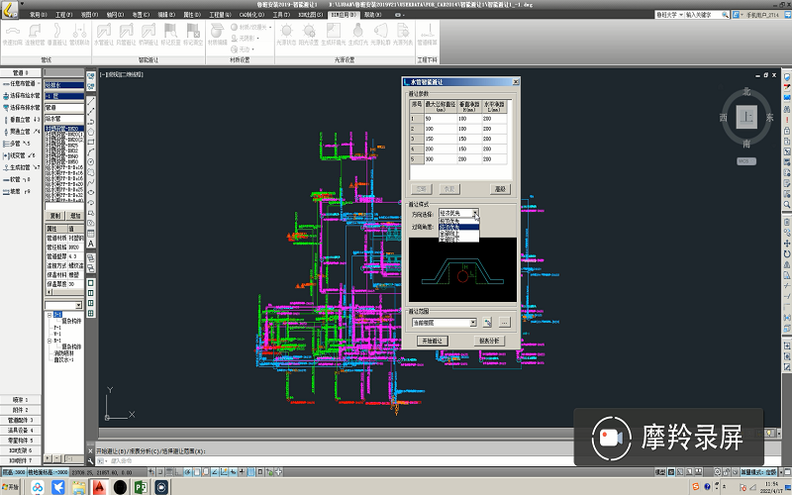Click the 开始避让 button
This screenshot has width=792, height=495.
(x=433, y=341)
